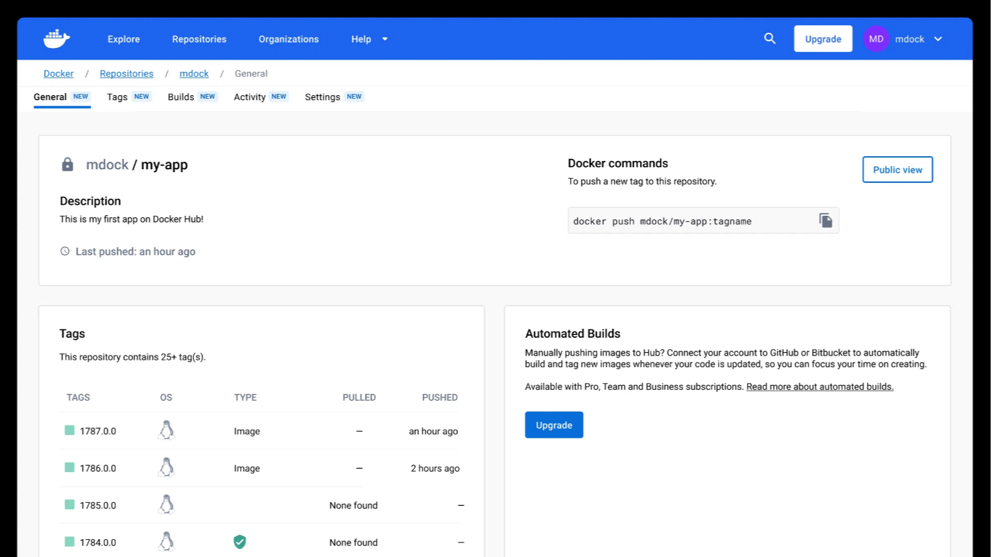
Task: Click the MD user avatar
Action: coord(876,39)
